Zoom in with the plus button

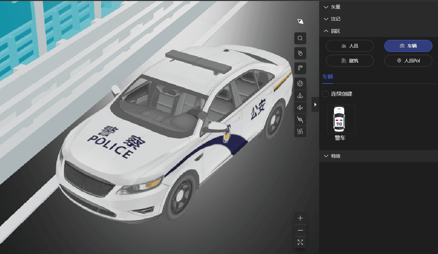click(300, 218)
